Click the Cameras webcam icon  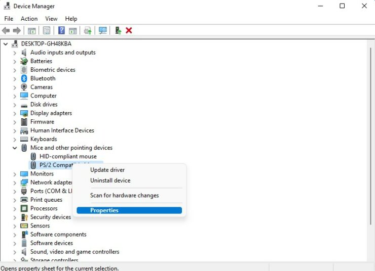click(24, 87)
